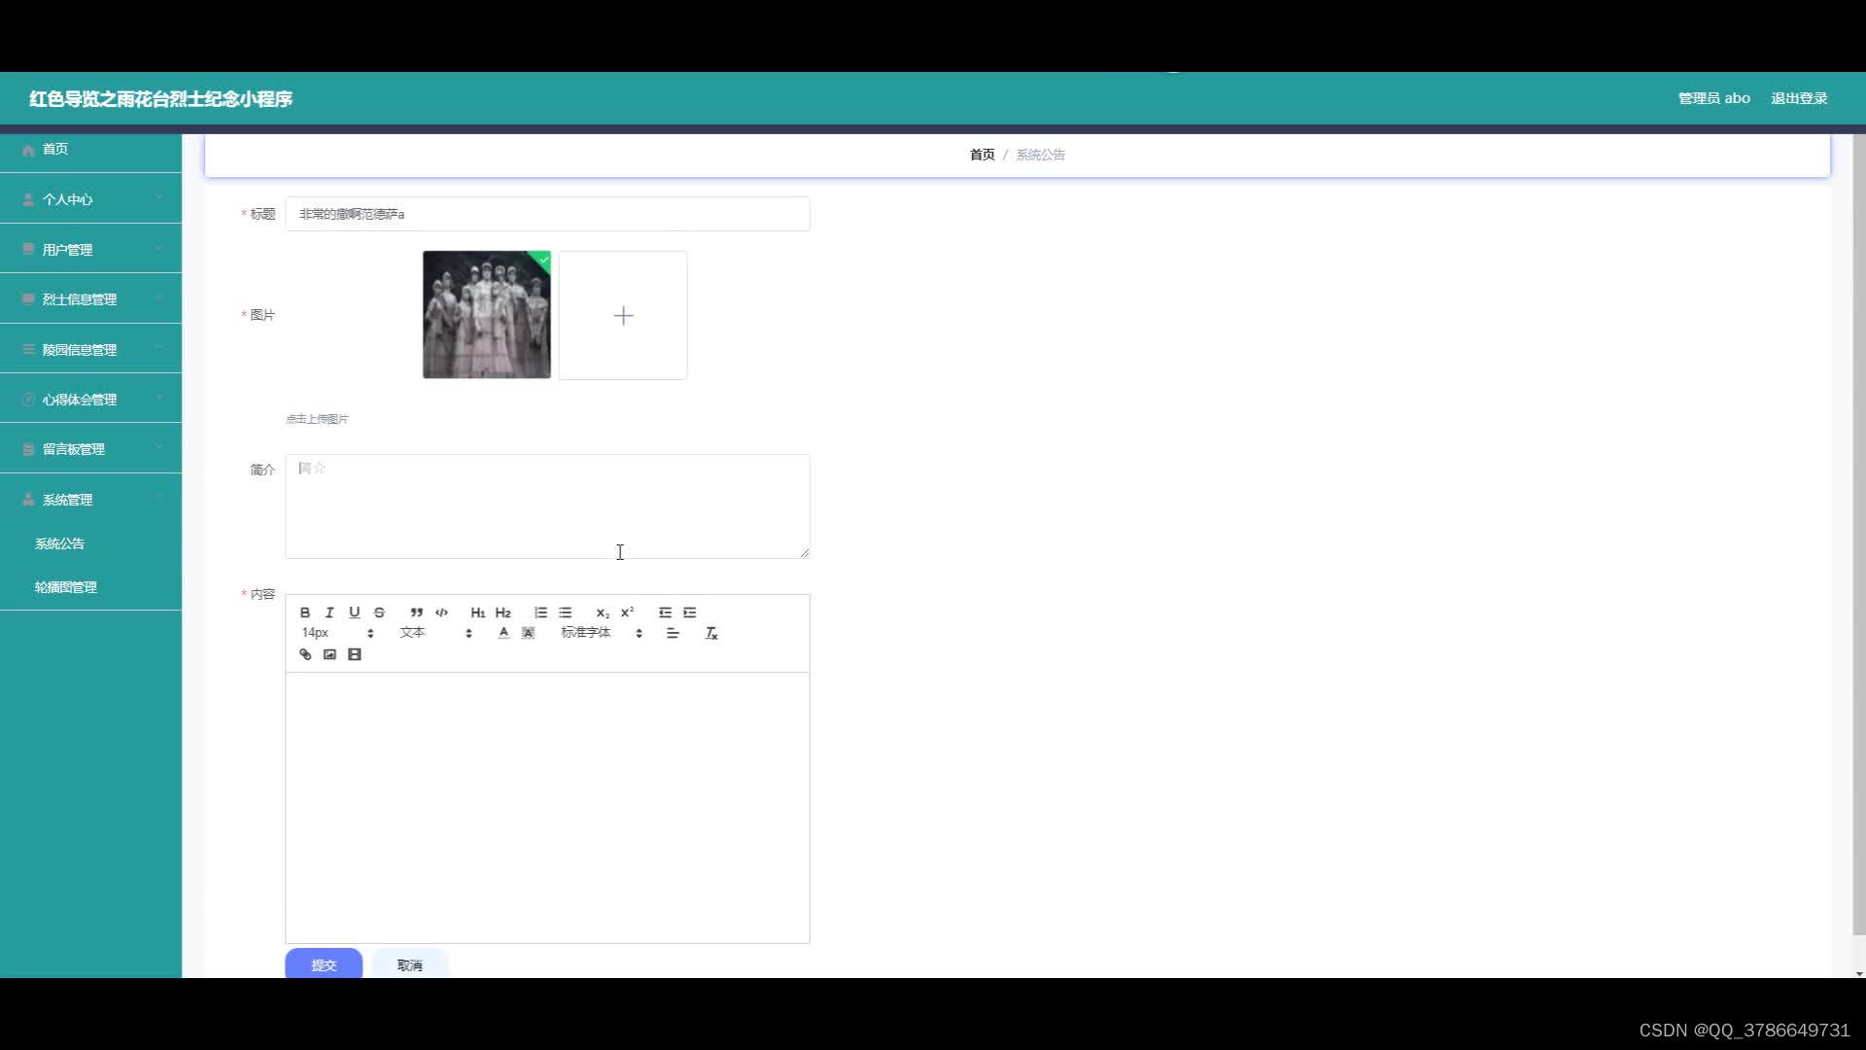1866x1050 pixels.
Task: Expand the 陵园信息管理 sidebar menu
Action: pyautogui.click(x=90, y=350)
